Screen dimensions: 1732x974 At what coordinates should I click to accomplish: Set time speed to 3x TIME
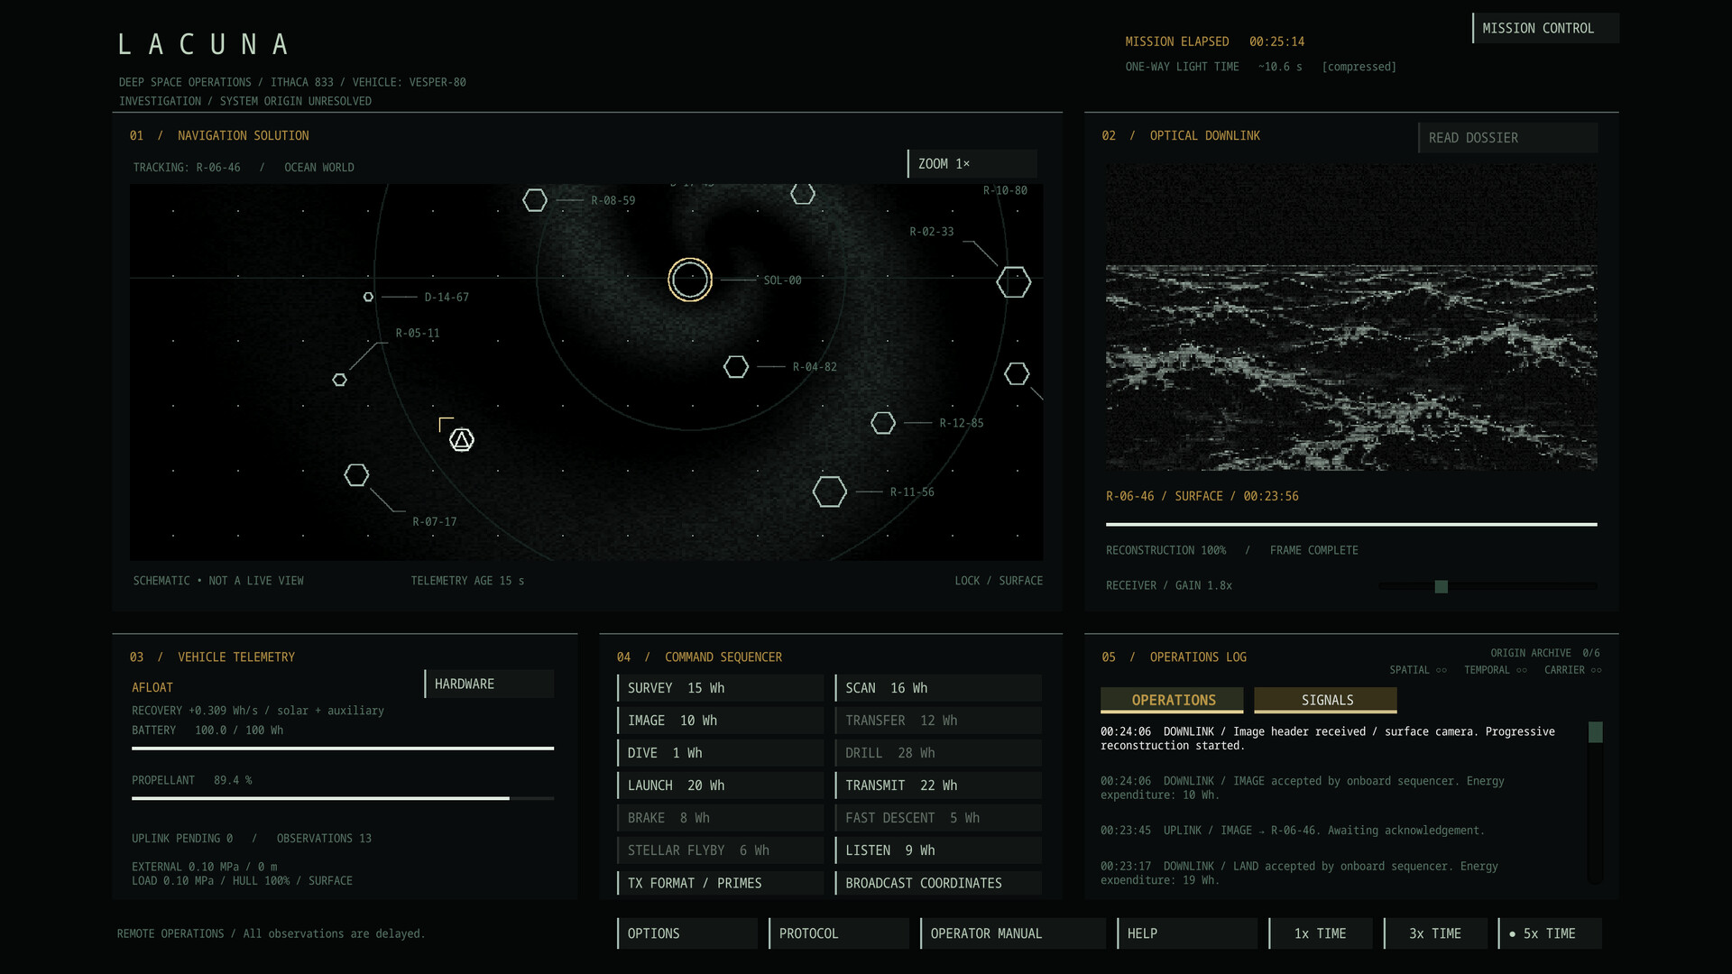(x=1436, y=933)
